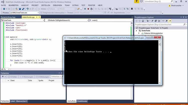Pause execution using the pause icon
Image resolution: width=188 pixels, height=105 pixels.
pyautogui.click(x=85, y=9)
